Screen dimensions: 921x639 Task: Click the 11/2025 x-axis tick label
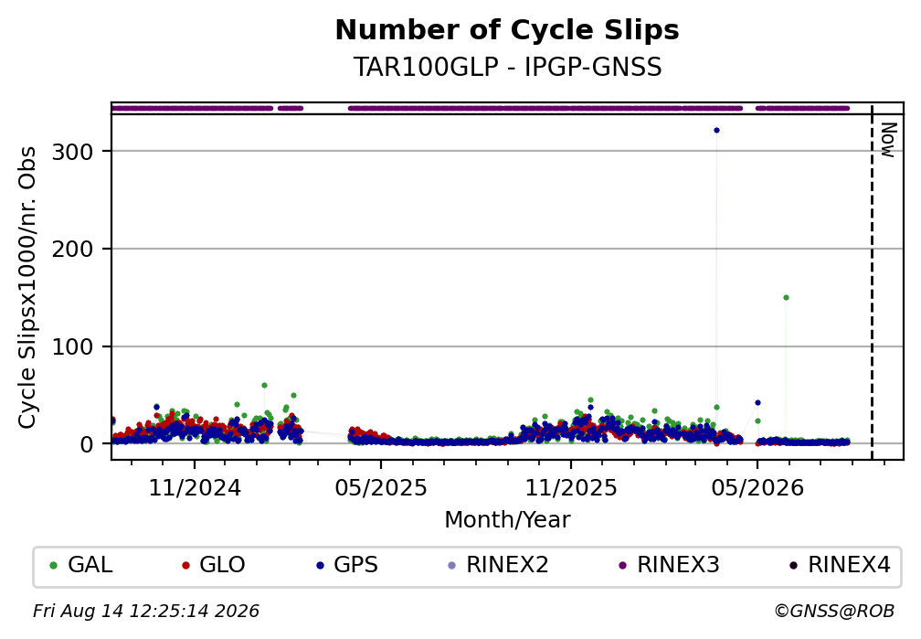571,488
